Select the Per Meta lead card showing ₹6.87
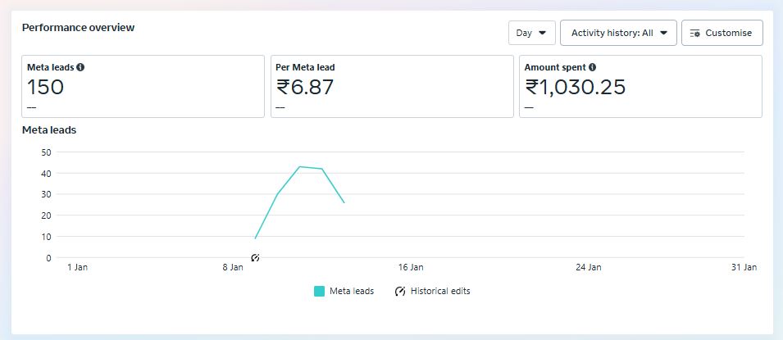Viewport: 783px width, 340px height. [x=392, y=87]
